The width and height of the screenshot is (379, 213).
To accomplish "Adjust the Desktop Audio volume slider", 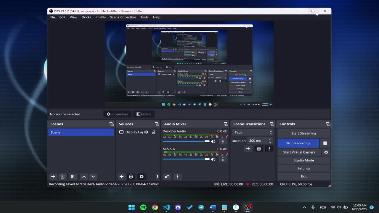I will [x=207, y=141].
